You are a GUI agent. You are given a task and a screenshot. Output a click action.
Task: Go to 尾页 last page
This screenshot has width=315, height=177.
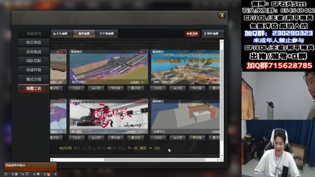[143, 148]
